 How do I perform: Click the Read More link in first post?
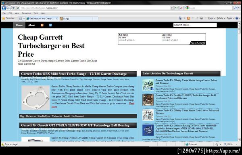(131, 104)
